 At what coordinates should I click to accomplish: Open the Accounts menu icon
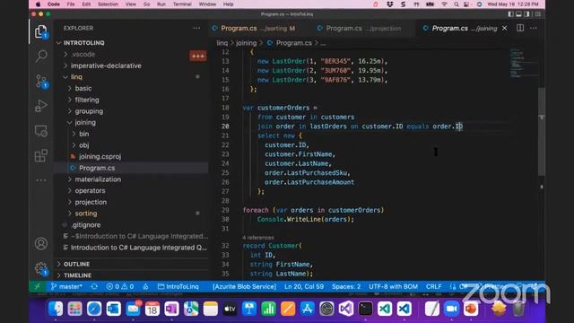(41, 243)
